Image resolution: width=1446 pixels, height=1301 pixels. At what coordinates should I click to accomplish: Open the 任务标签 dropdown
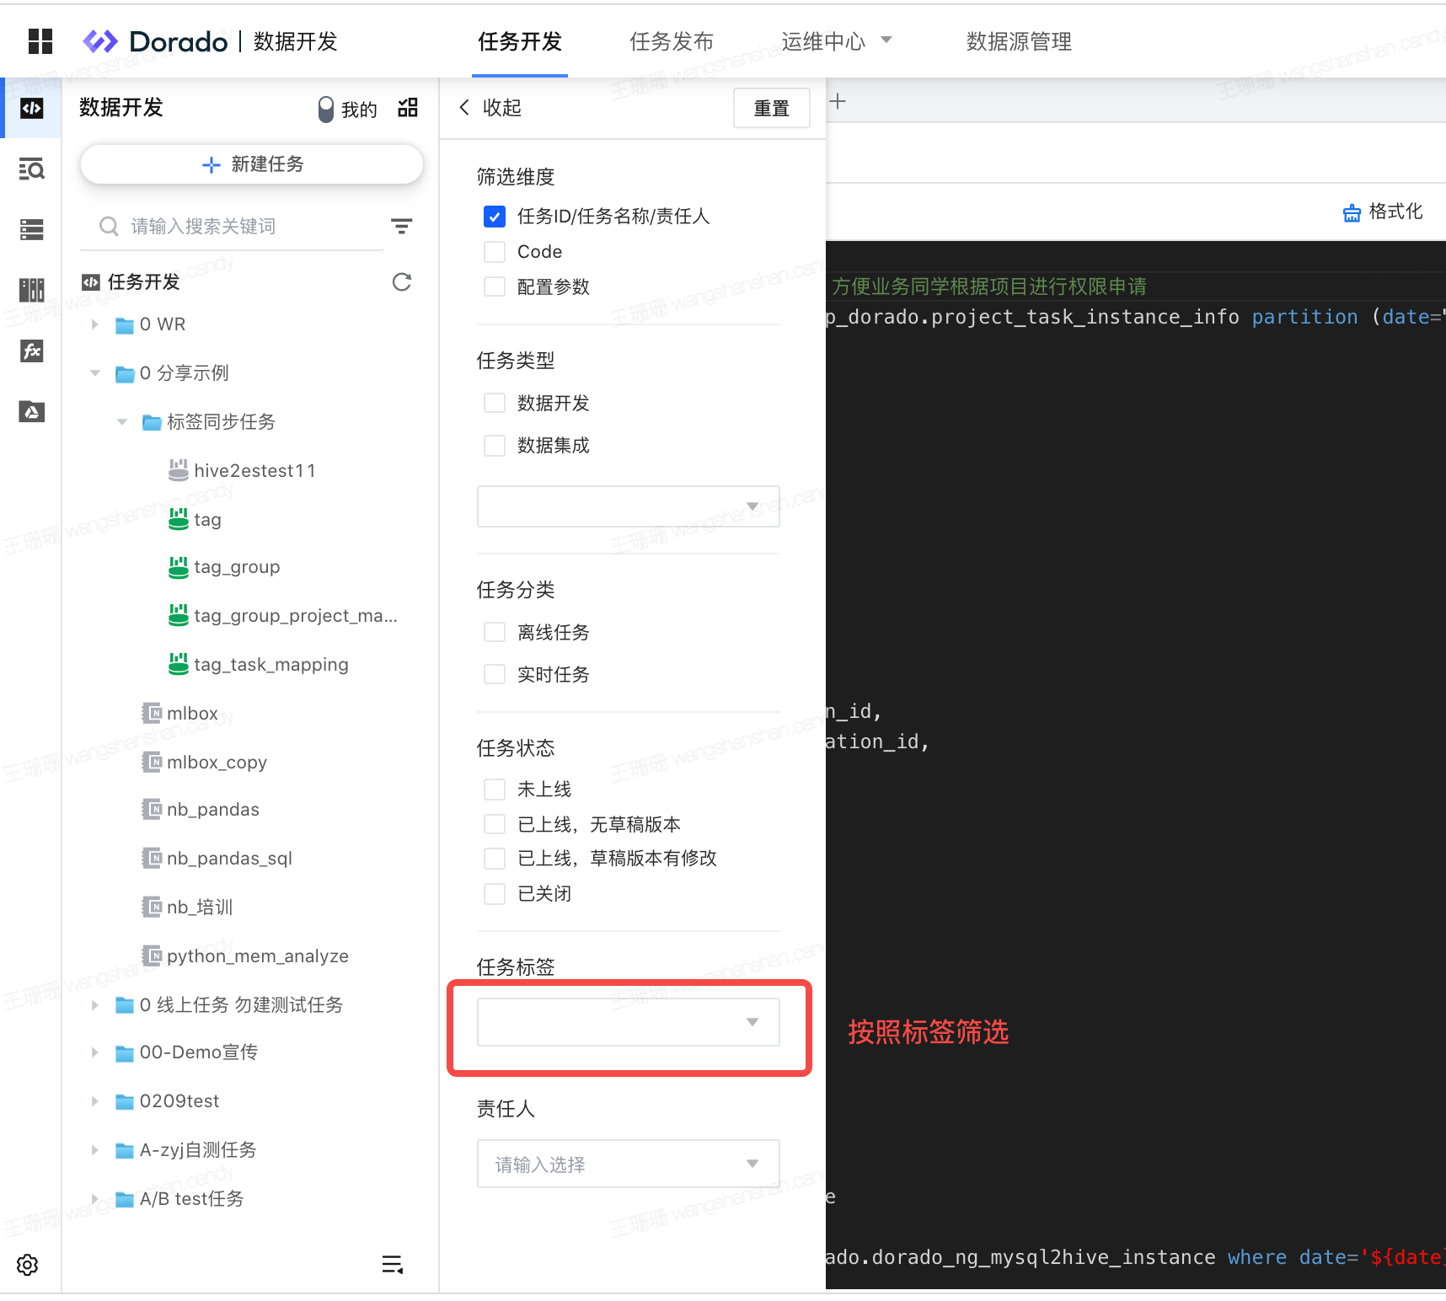point(628,1022)
